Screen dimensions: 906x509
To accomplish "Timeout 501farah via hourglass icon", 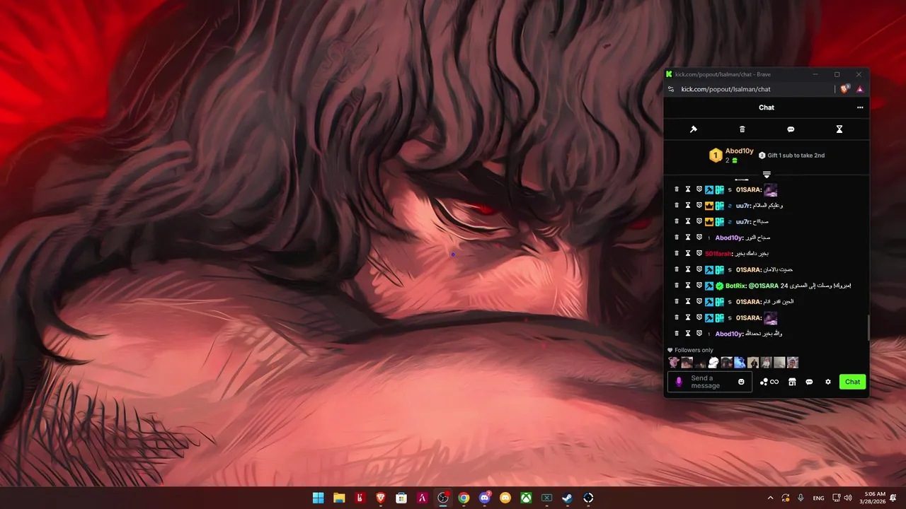I will (x=687, y=253).
